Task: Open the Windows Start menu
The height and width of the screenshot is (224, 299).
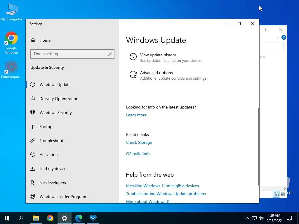Action: click(x=7, y=218)
